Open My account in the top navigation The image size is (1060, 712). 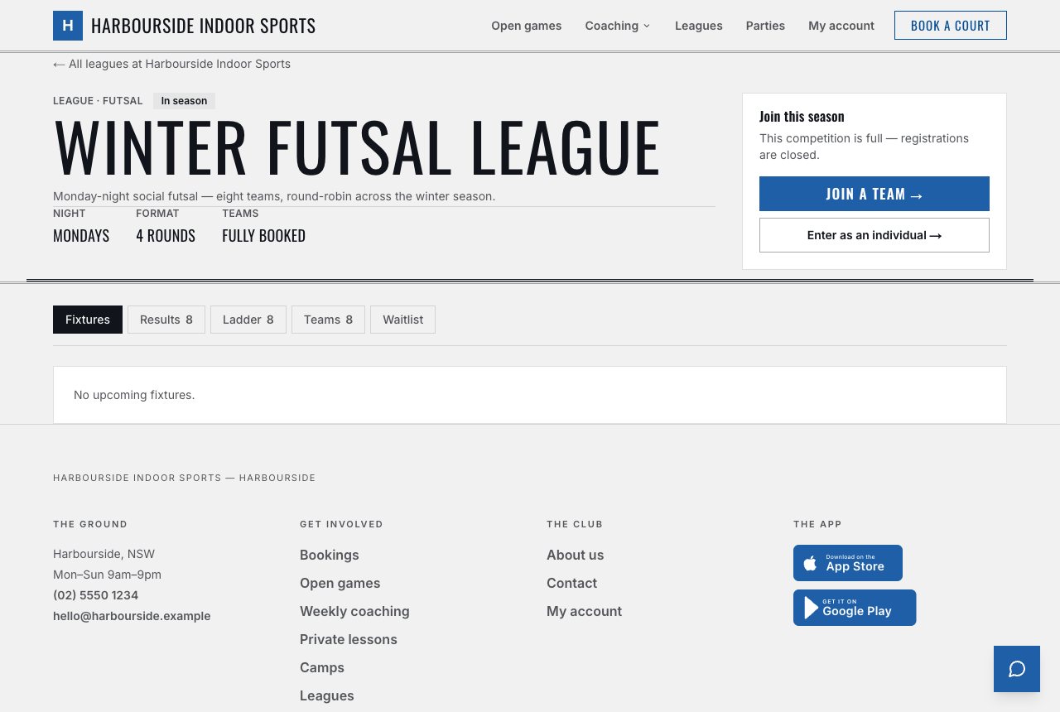841,26
